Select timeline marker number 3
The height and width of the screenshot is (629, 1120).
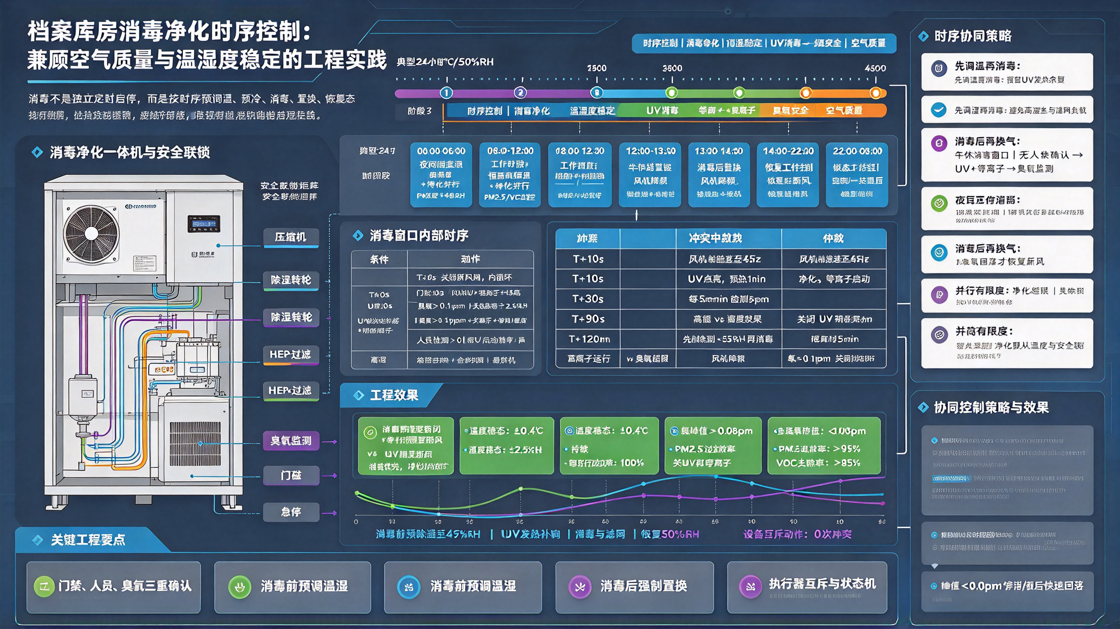(597, 93)
